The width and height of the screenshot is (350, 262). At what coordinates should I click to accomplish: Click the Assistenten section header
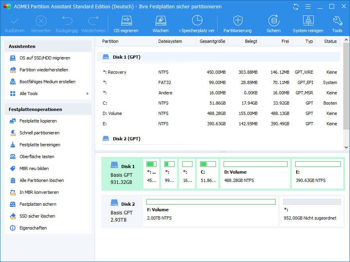tap(48, 46)
